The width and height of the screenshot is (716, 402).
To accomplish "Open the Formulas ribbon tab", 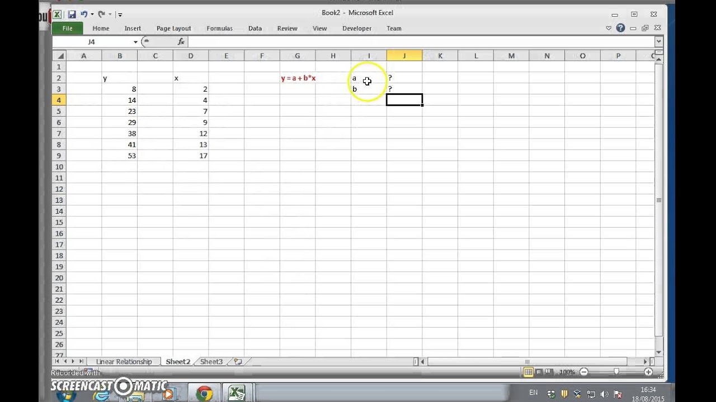I will point(219,28).
